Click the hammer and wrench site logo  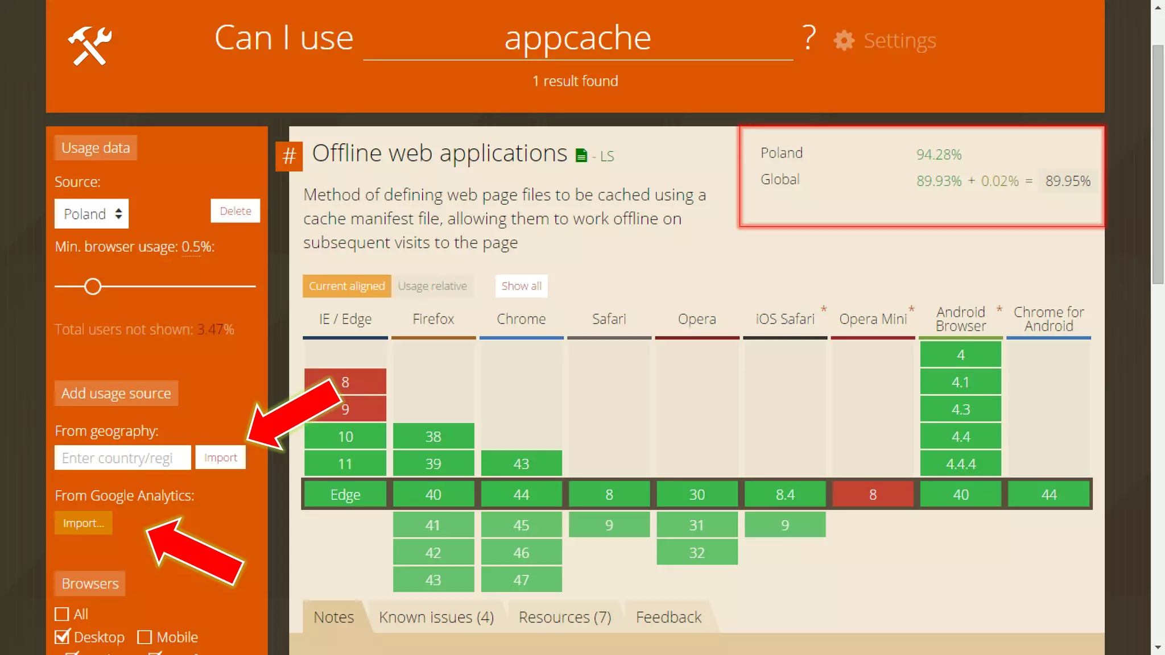click(x=89, y=45)
